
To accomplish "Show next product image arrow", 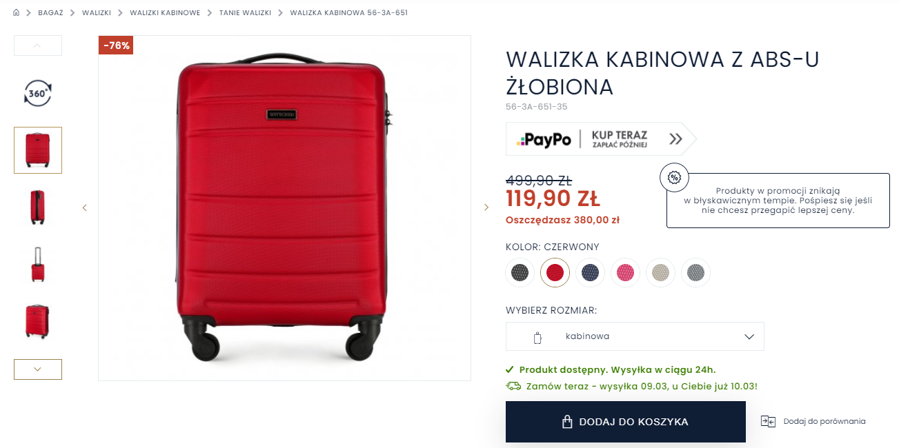I will [486, 207].
